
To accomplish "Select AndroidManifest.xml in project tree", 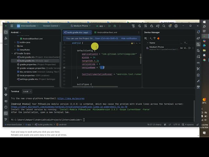I will pyautogui.click(x=31, y=39).
